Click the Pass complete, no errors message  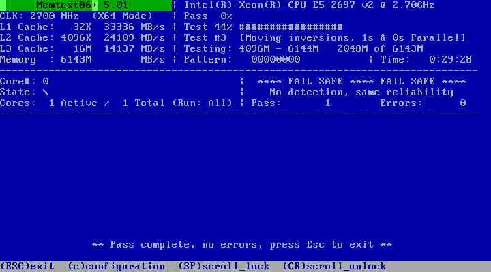tap(242, 245)
